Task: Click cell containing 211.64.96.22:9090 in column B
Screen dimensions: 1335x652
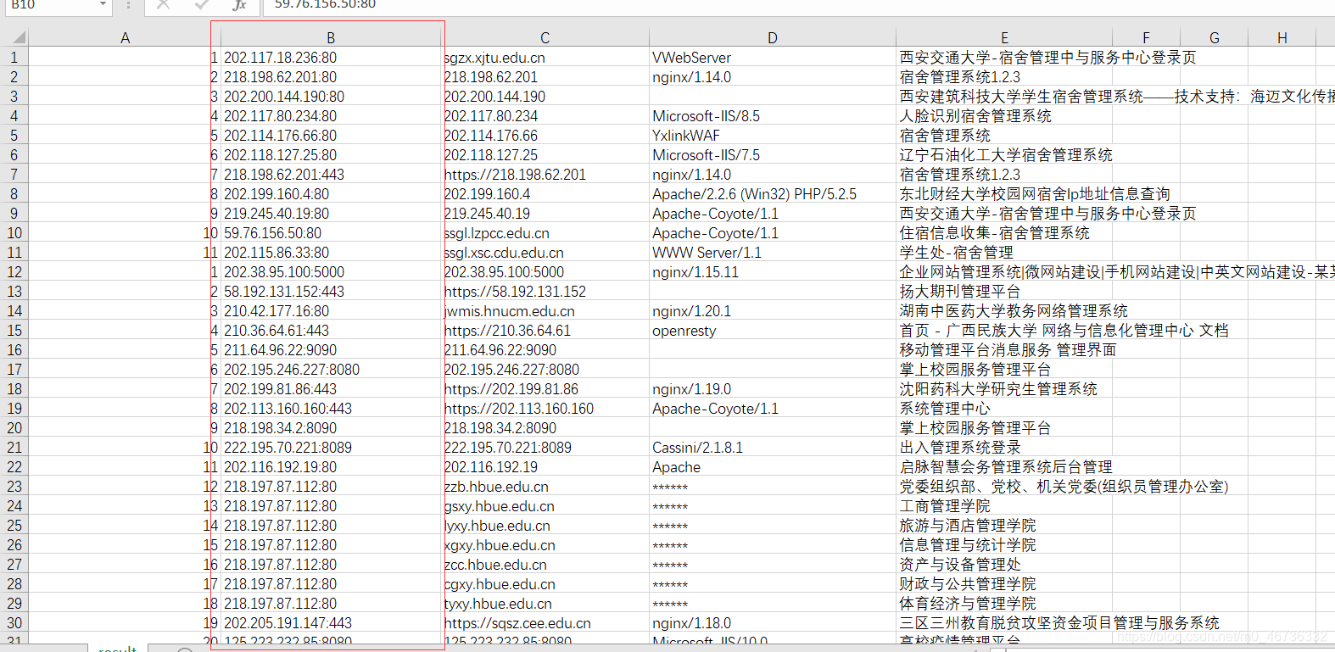Action: (331, 350)
